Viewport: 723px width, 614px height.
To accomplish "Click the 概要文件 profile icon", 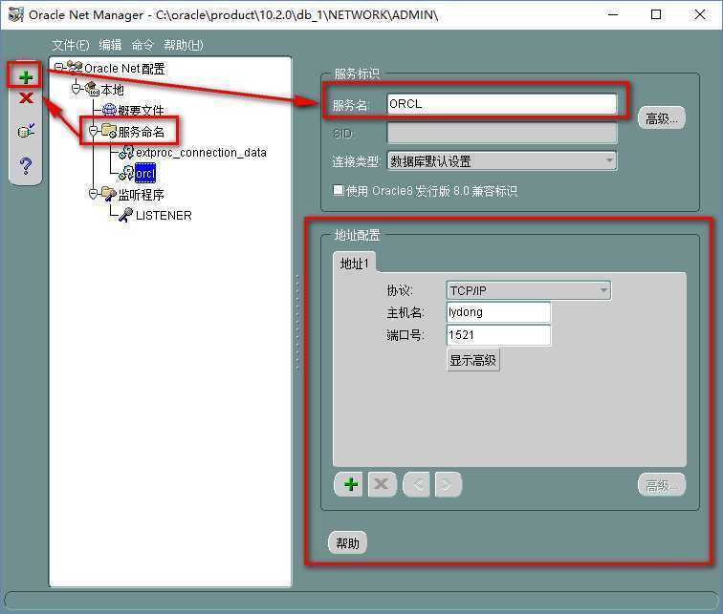I will point(109,110).
